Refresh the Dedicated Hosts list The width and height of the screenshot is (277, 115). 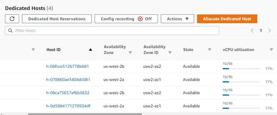tap(12, 19)
